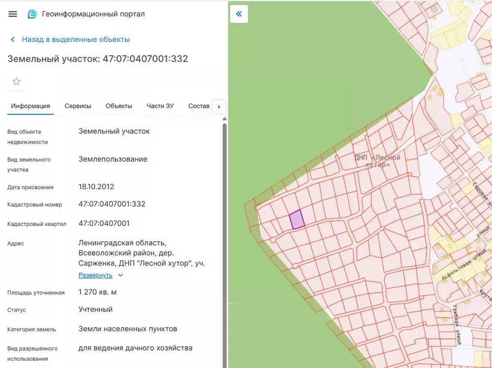The height and width of the screenshot is (368, 492).
Task: Add parcel to favorites with star
Action: click(16, 82)
